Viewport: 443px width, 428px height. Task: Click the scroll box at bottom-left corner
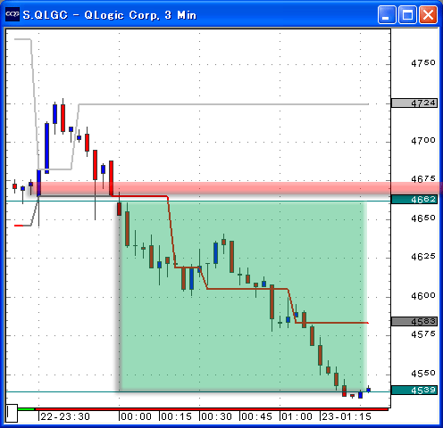12,413
